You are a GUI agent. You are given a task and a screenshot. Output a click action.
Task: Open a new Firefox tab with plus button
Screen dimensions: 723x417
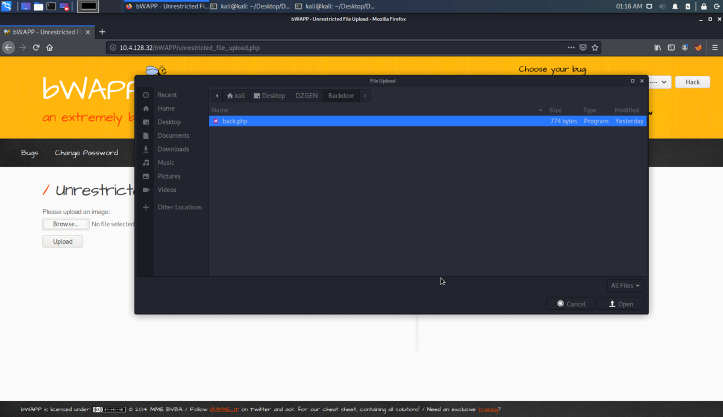pyautogui.click(x=102, y=32)
